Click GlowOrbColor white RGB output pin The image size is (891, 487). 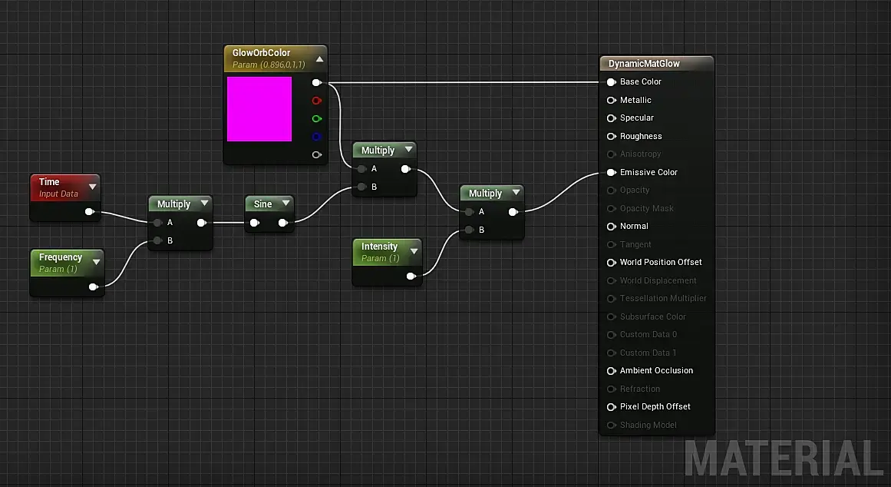pyautogui.click(x=316, y=82)
